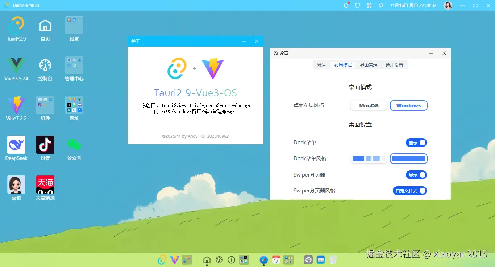This screenshot has width=495, height=267.
Task: Disable the Swiper分页器 display switch
Action: [416, 175]
